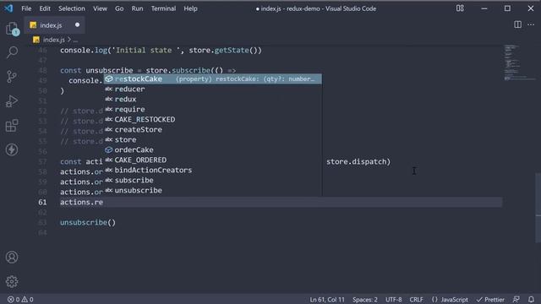The image size is (541, 304).
Task: Choose unsubscribe suggestion in autocomplete list
Action: coord(213,191)
